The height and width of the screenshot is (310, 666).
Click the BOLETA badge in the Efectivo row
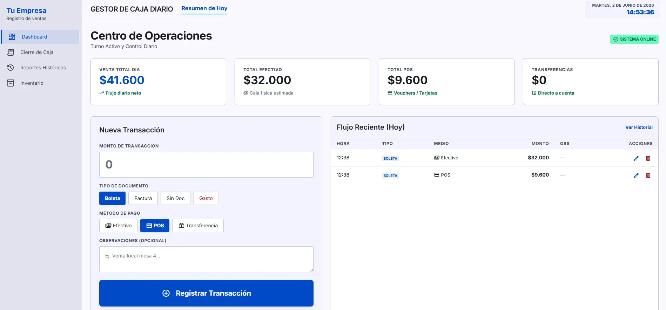tap(390, 158)
